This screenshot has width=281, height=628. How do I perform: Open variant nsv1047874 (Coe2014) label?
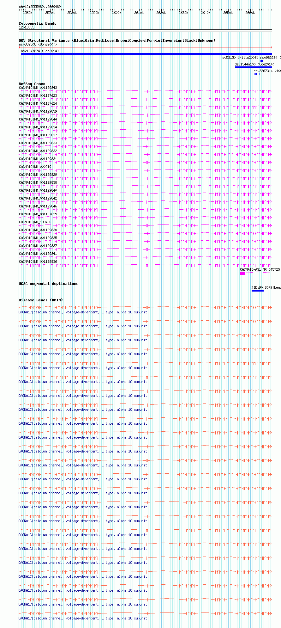tap(40, 51)
